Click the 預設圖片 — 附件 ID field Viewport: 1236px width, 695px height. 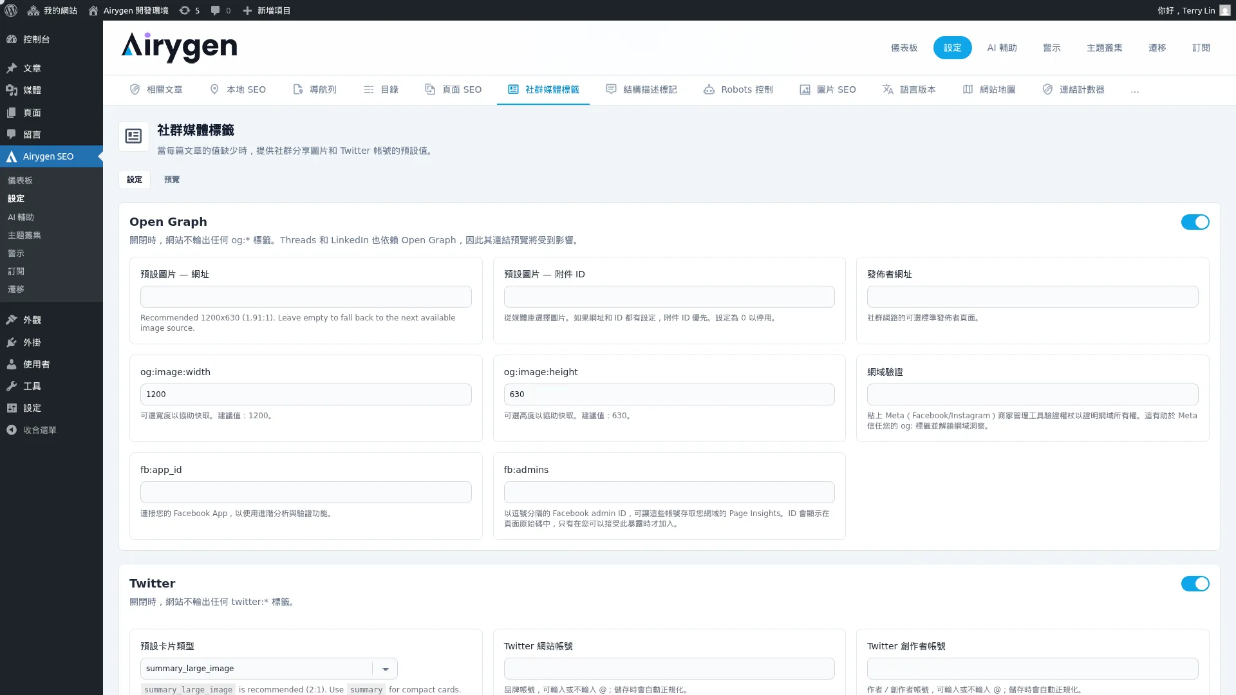tap(669, 297)
